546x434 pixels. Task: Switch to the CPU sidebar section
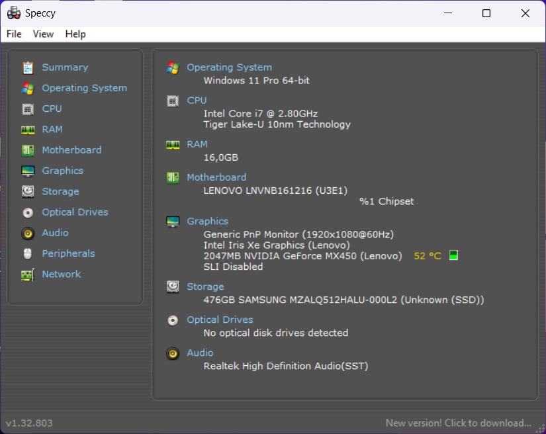pyautogui.click(x=52, y=108)
